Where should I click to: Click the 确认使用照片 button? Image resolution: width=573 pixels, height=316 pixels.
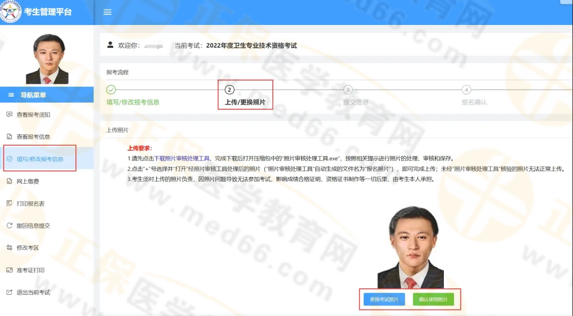pyautogui.click(x=434, y=299)
